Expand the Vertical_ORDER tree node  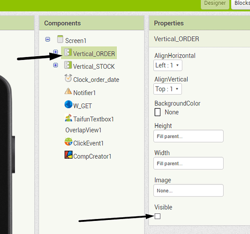(55, 52)
